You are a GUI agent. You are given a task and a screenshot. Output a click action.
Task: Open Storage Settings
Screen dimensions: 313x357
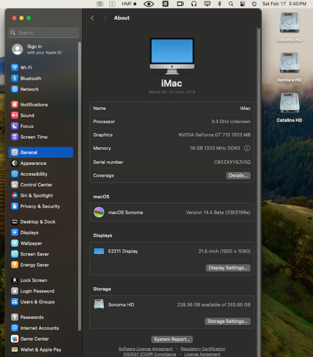[228, 321]
